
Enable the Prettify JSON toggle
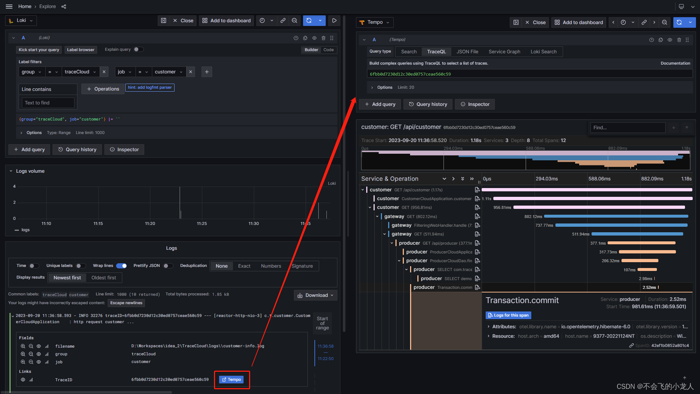168,266
